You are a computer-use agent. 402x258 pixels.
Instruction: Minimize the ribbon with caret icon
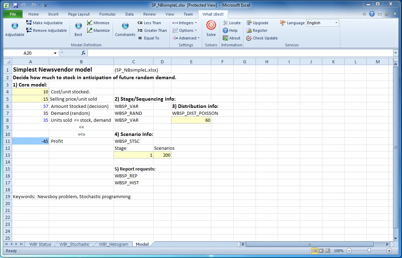(x=364, y=14)
